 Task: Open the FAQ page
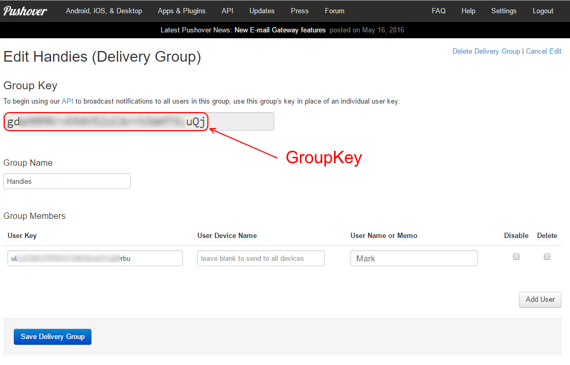439,11
